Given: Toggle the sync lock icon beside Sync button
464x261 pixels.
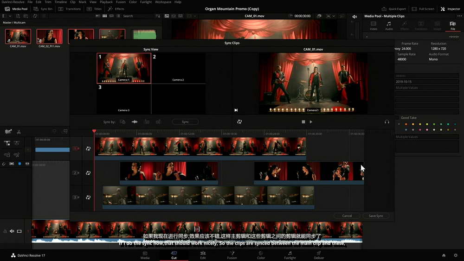Looking at the screenshot, I should pos(239,122).
